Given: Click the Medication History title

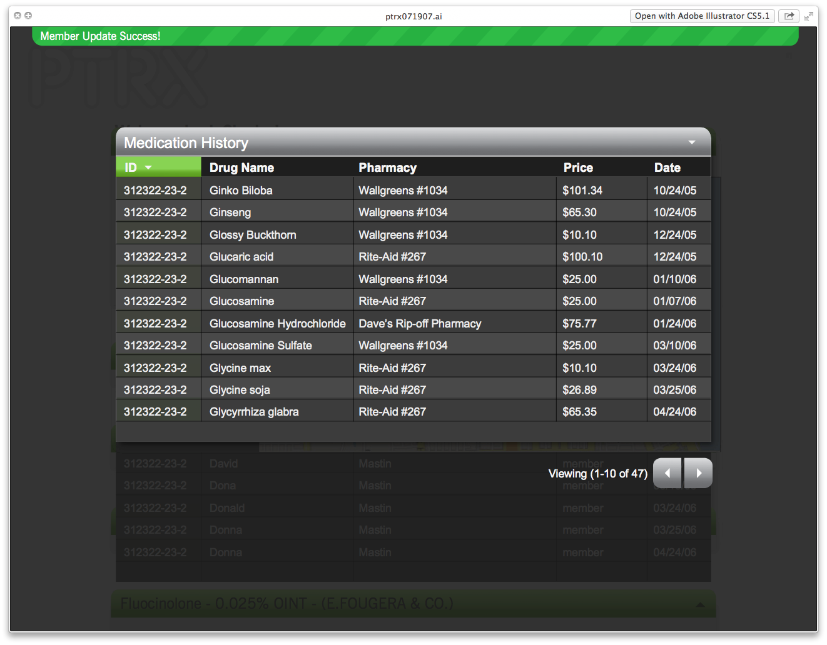Looking at the screenshot, I should coord(186,143).
